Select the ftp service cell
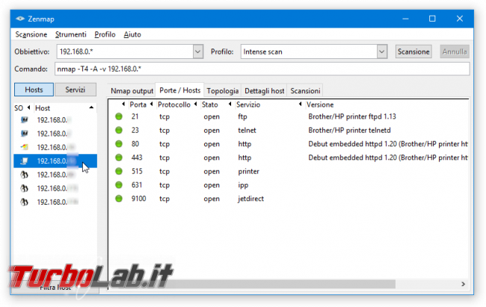This screenshot has width=486, height=307. (x=242, y=117)
